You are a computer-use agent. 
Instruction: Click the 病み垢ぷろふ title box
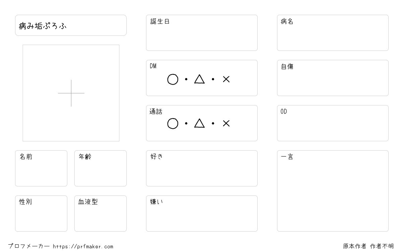point(71,25)
